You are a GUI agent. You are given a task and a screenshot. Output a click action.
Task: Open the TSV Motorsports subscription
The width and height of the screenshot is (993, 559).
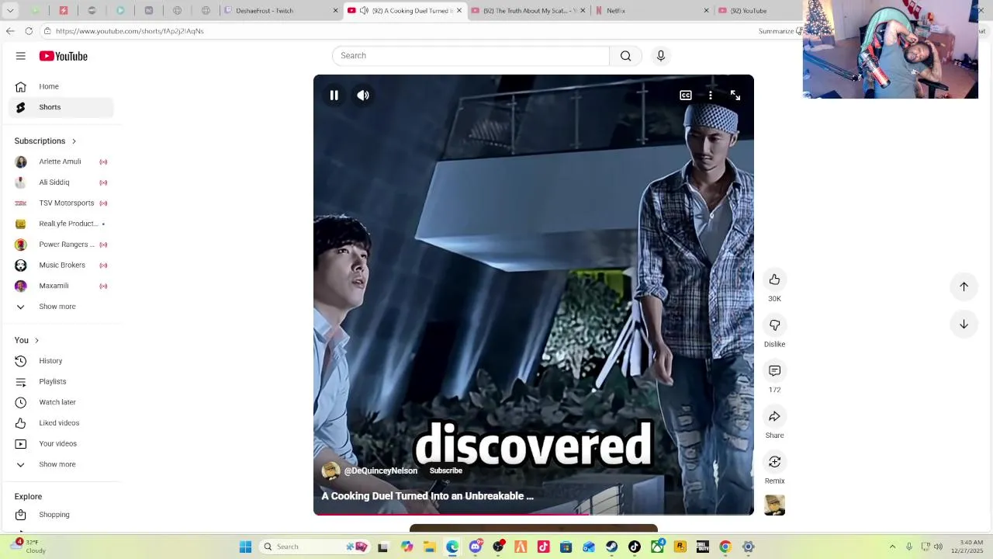[x=61, y=203]
